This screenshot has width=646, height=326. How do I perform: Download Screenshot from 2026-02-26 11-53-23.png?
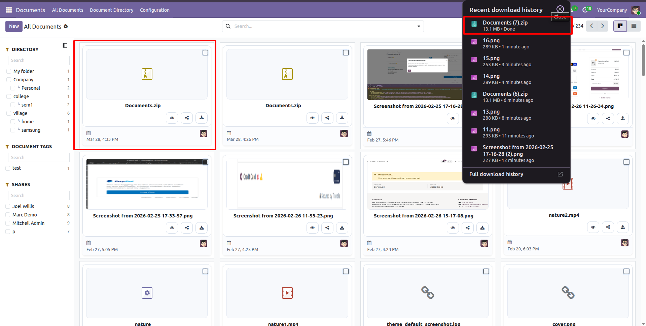pos(342,228)
